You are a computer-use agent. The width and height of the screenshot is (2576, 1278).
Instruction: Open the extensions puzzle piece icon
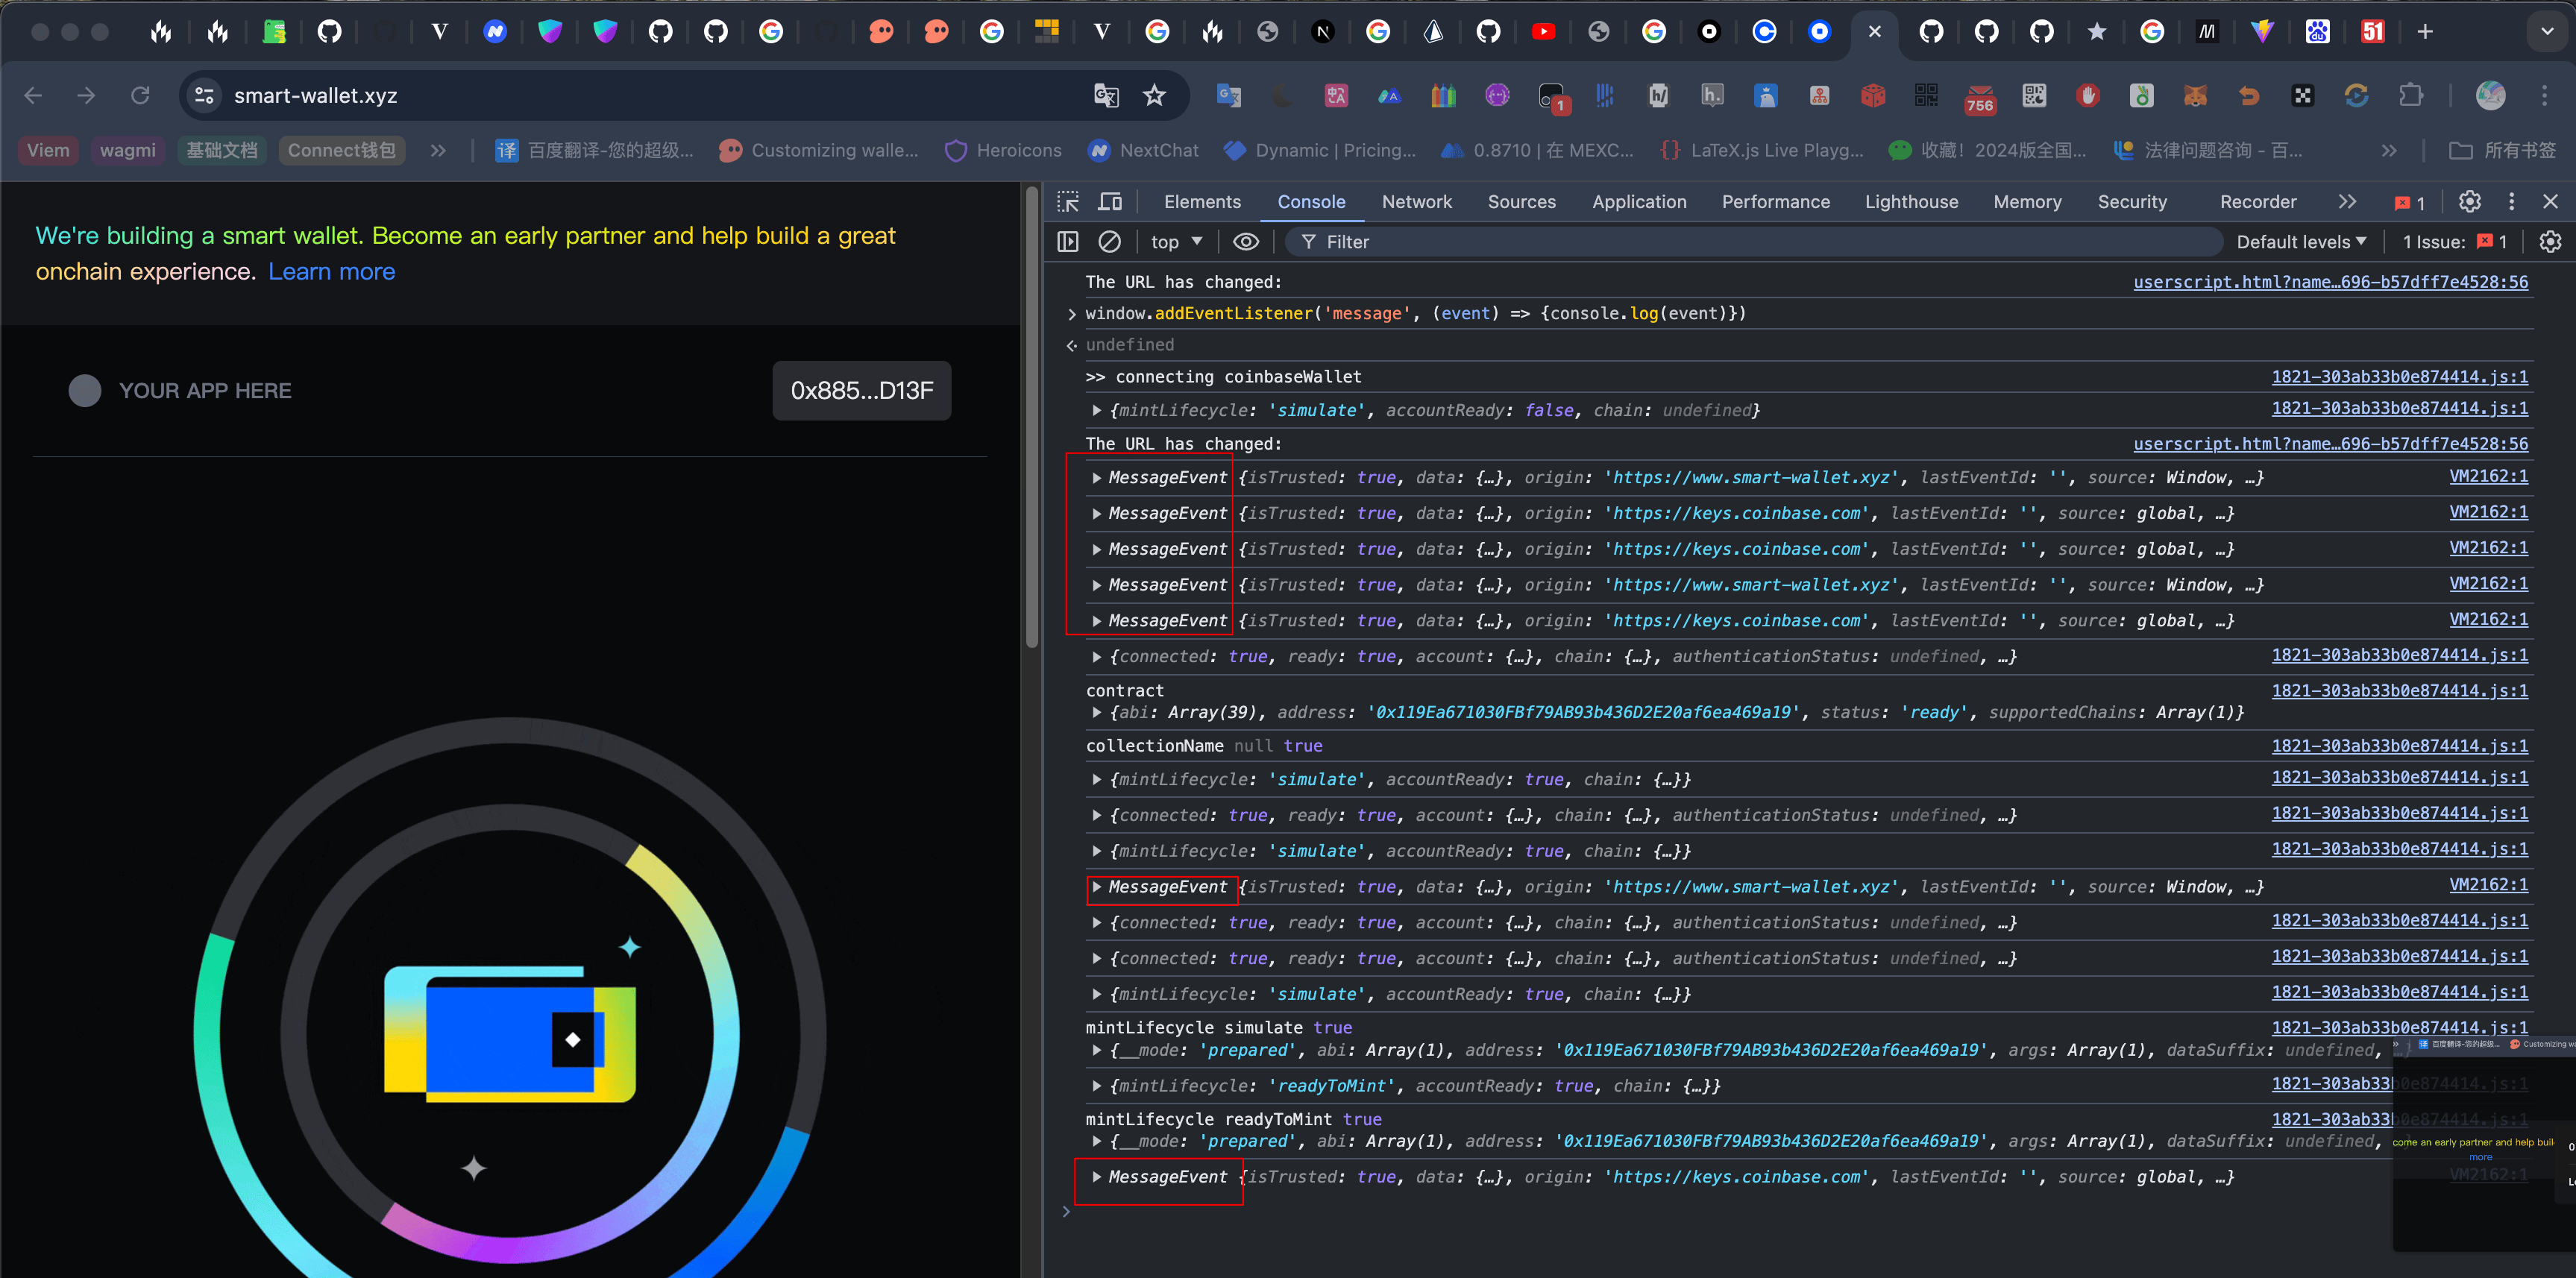(x=2410, y=95)
